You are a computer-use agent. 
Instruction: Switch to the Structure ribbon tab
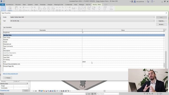click(18, 5)
